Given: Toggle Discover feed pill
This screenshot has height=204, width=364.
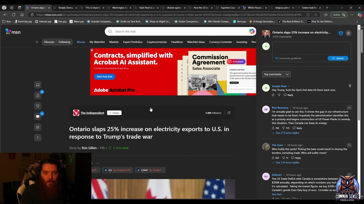Looking at the screenshot, I should pos(49,42).
